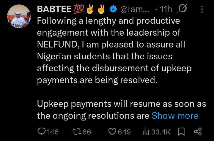This screenshot has width=214, height=141.
Task: Click the Grok explain-post icon
Action: [x=182, y=8]
